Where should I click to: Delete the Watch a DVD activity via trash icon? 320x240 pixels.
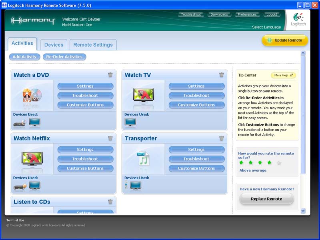point(110,75)
